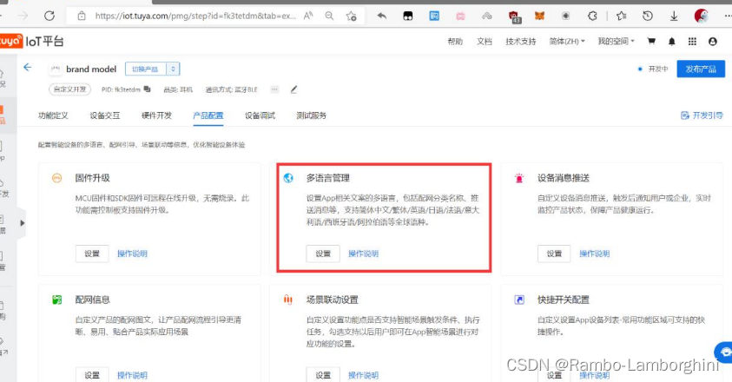
Task: Click 设置 under 固件升级
Action: coord(92,254)
